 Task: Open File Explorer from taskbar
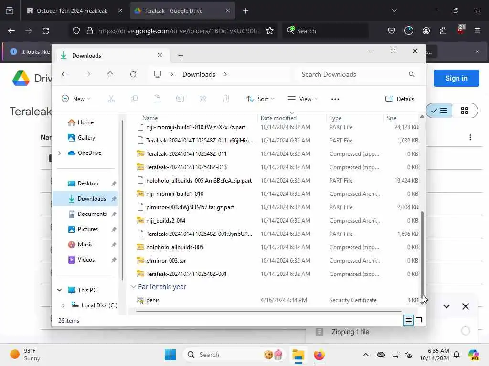(298, 355)
